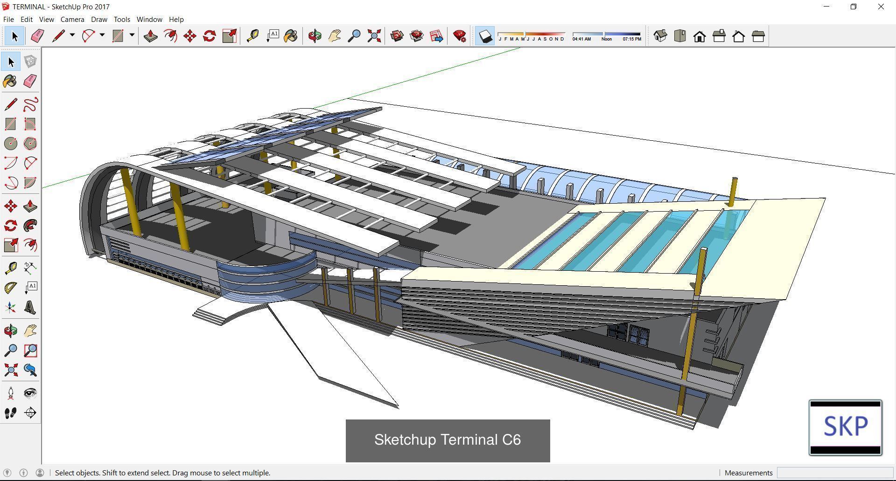Select the Walk footprints tool
Viewport: 896px width, 481px height.
tap(11, 413)
